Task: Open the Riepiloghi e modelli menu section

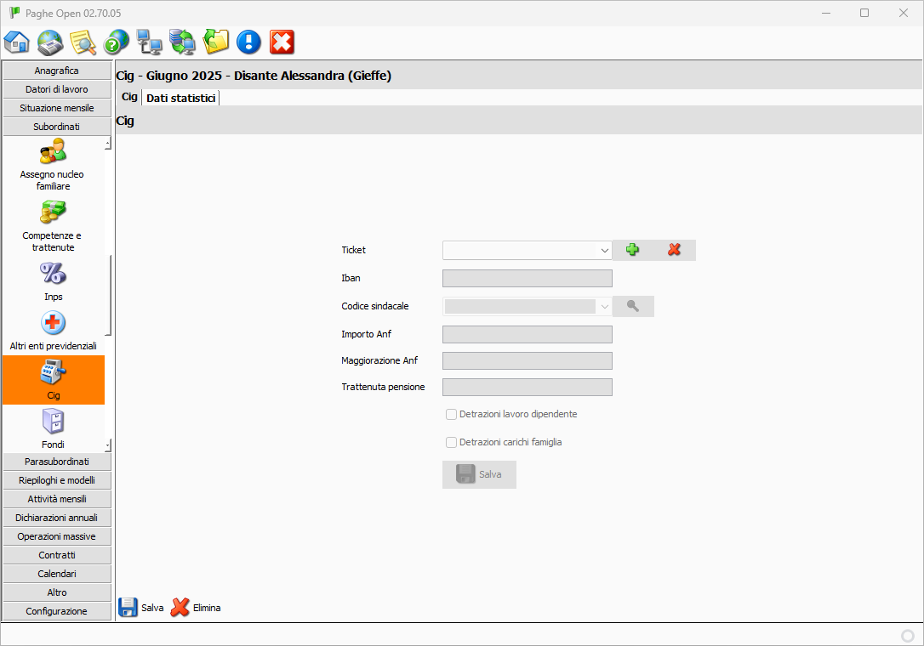Action: [x=57, y=480]
